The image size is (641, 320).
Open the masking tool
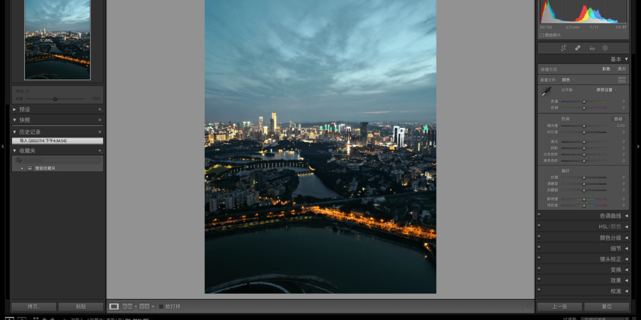coord(605,48)
